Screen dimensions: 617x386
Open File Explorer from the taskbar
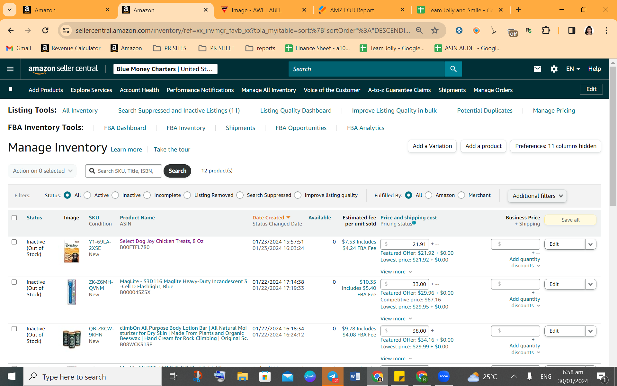(242, 377)
